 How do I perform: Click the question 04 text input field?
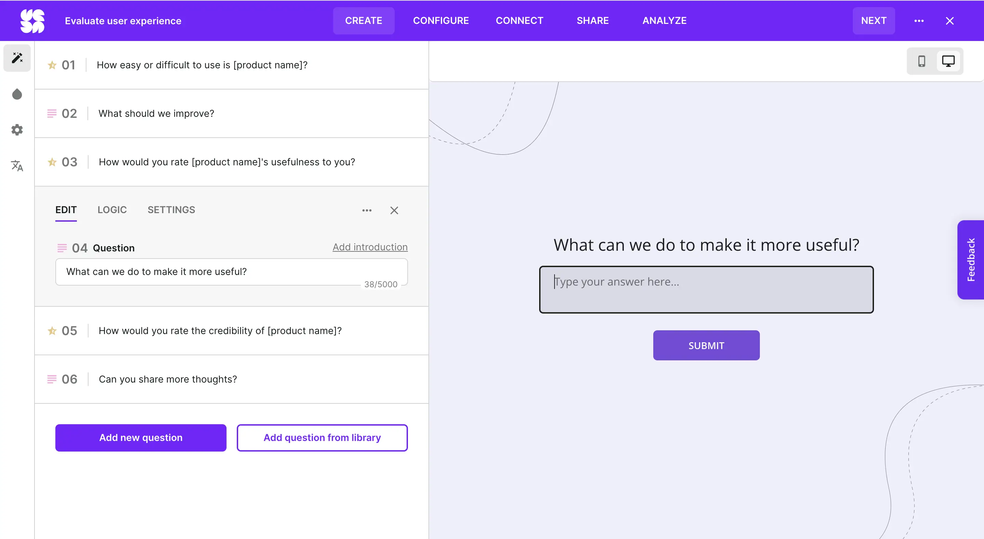[x=232, y=272]
